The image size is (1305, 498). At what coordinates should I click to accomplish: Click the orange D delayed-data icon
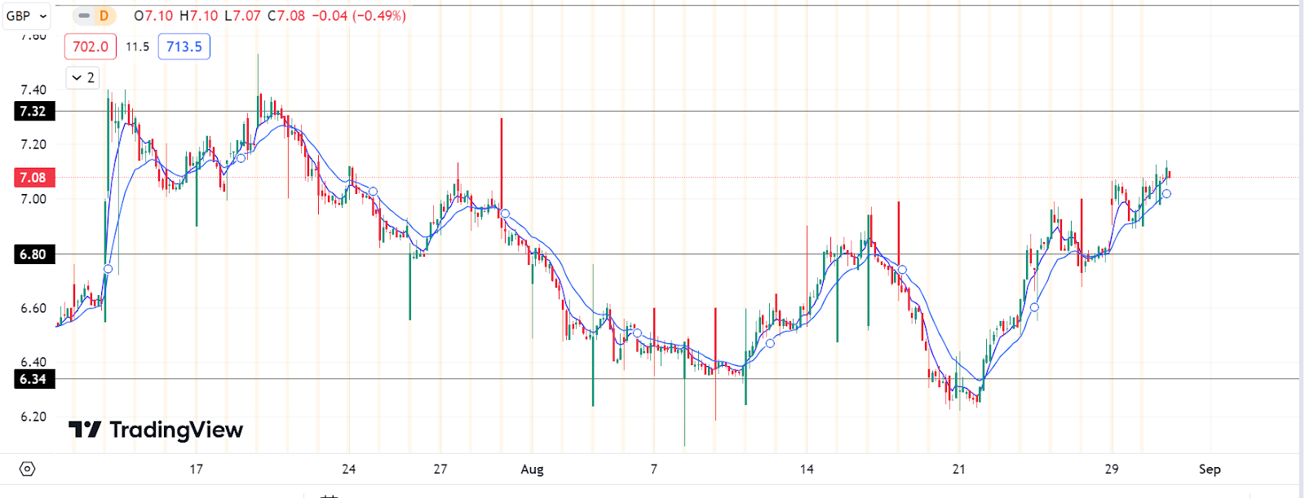pyautogui.click(x=104, y=15)
